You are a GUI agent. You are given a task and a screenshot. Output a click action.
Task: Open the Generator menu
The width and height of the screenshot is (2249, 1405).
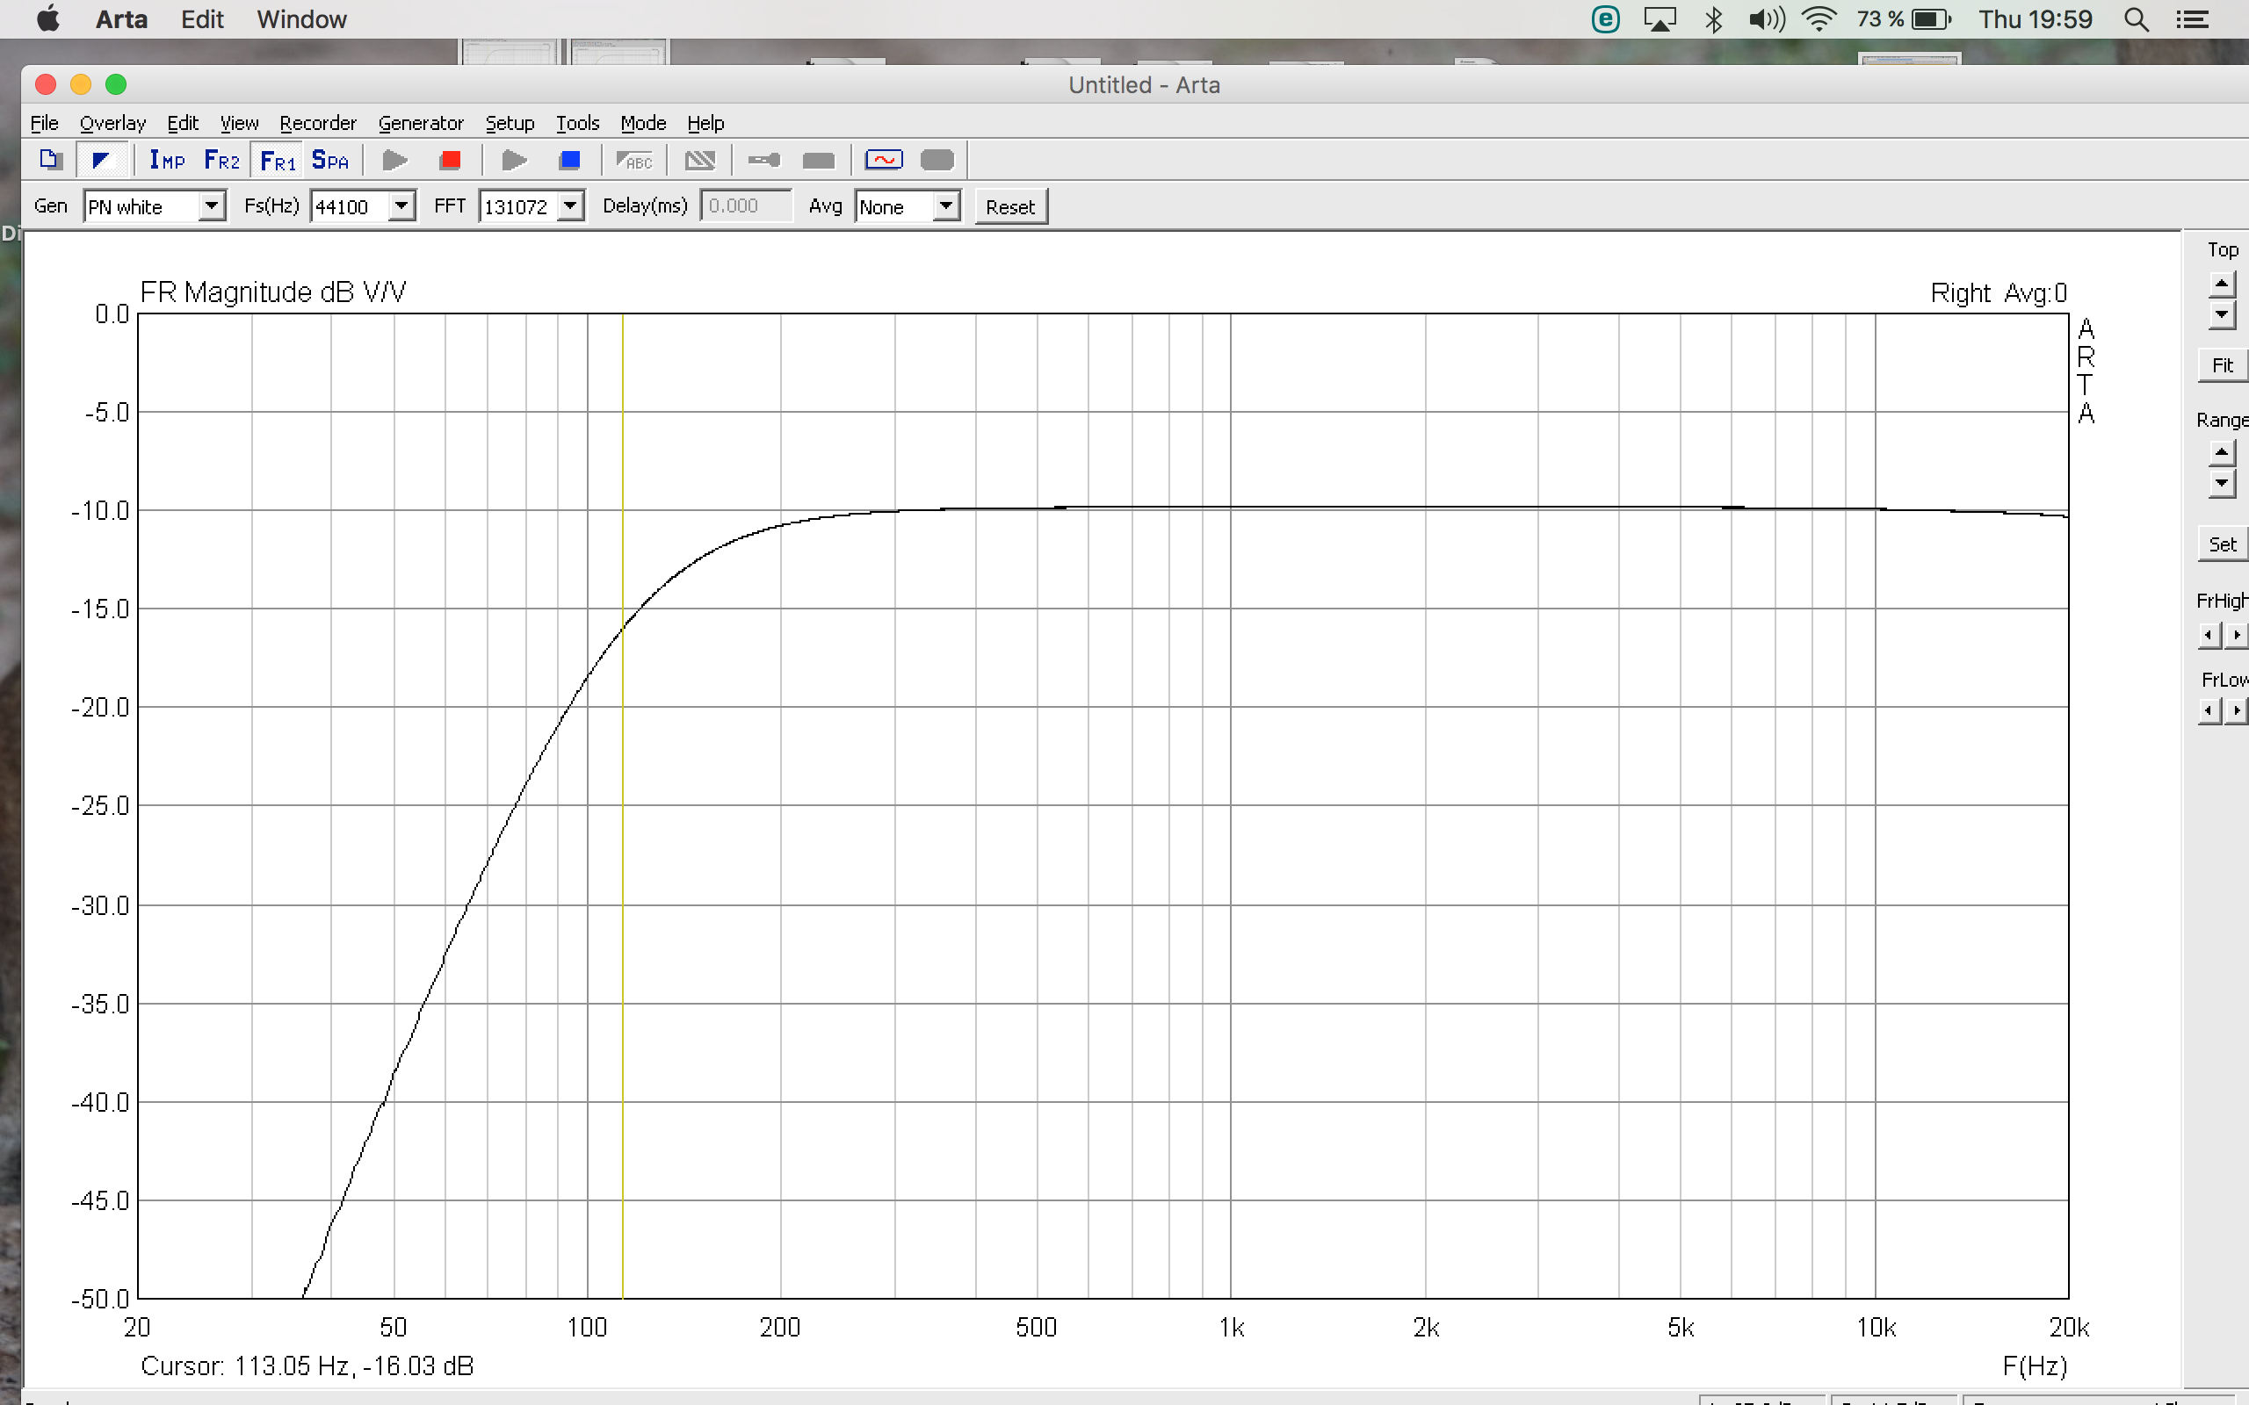[x=420, y=123]
